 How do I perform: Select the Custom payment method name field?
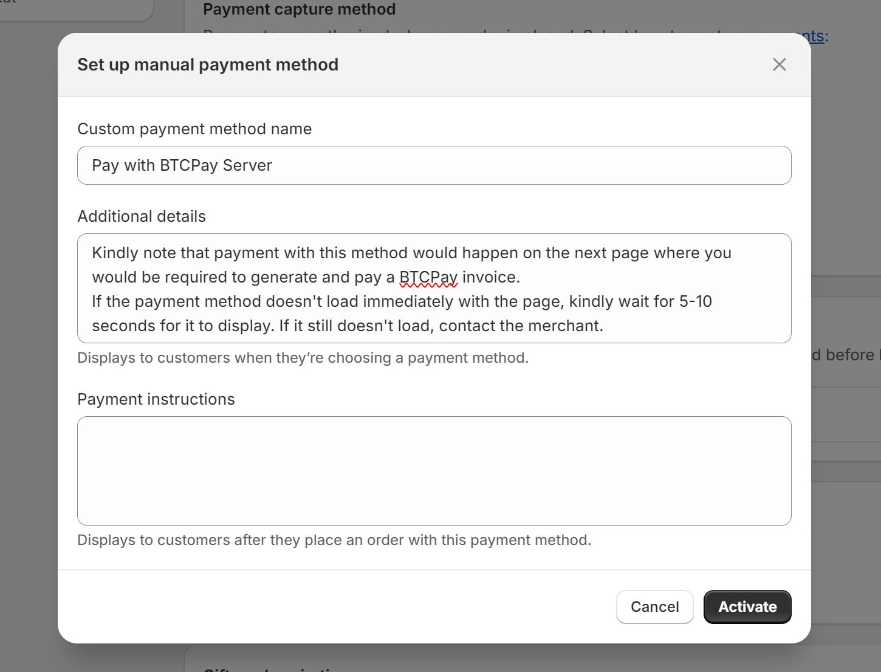434,165
